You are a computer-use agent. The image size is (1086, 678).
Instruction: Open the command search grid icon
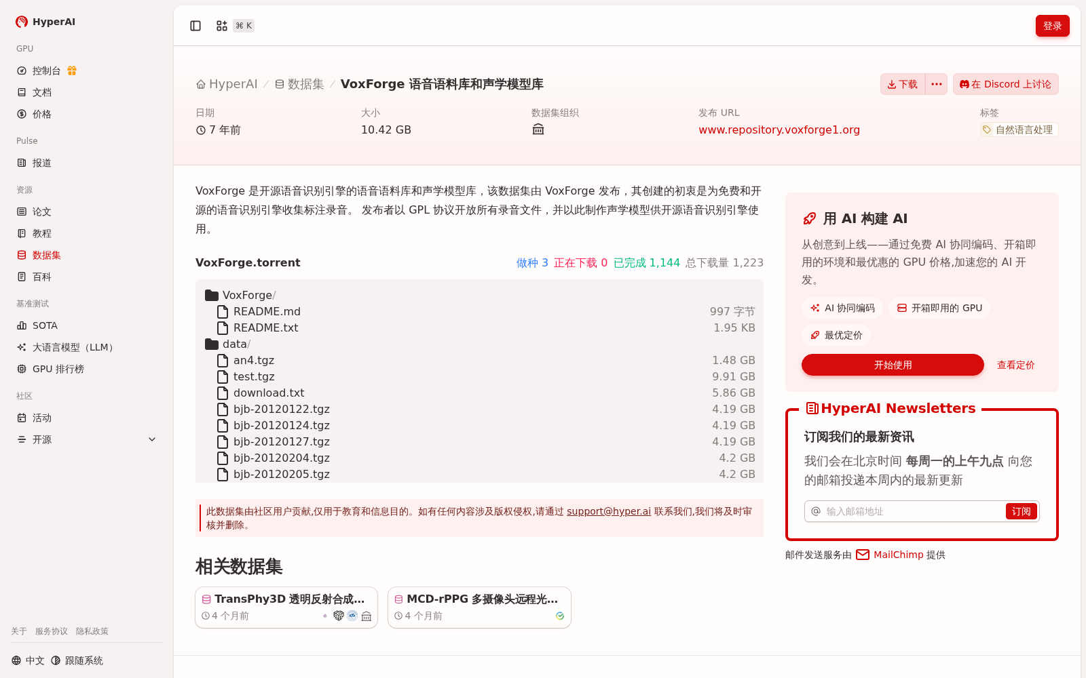tap(222, 26)
